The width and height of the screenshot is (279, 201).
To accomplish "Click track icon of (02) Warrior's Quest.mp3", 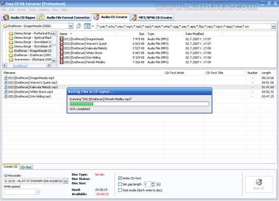I will (6, 83).
